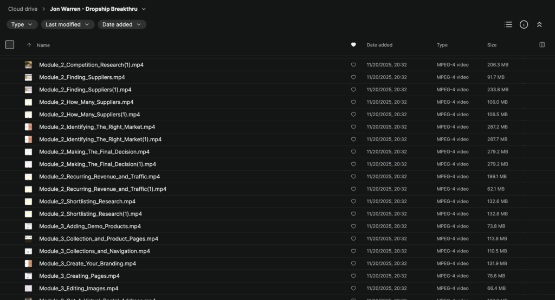Sort by the Date added column header
Image resolution: width=555 pixels, height=300 pixels.
(x=379, y=45)
